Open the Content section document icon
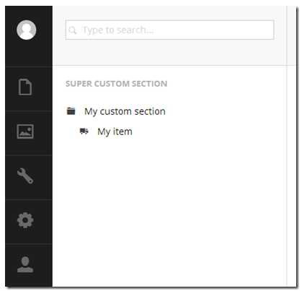 (x=25, y=87)
